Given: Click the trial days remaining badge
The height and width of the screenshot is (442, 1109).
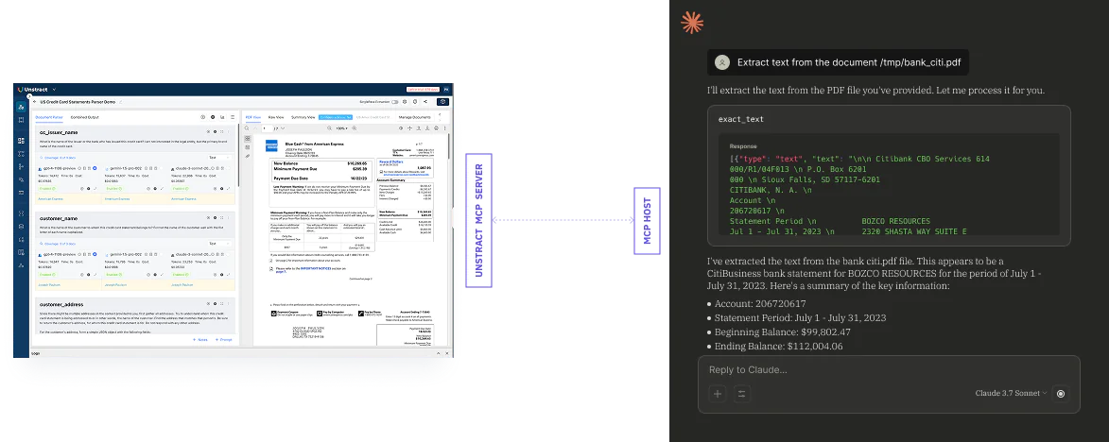Looking at the screenshot, I should pos(423,90).
